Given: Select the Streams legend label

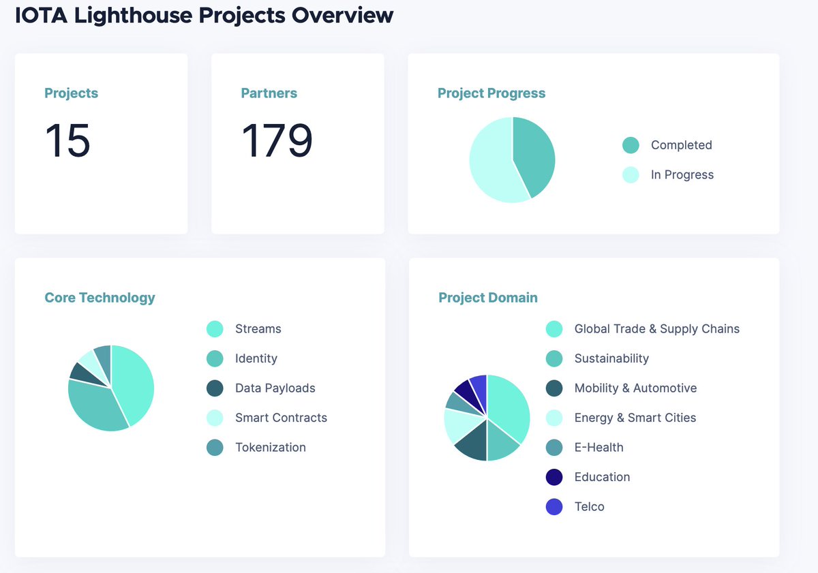Looking at the screenshot, I should coord(258,328).
